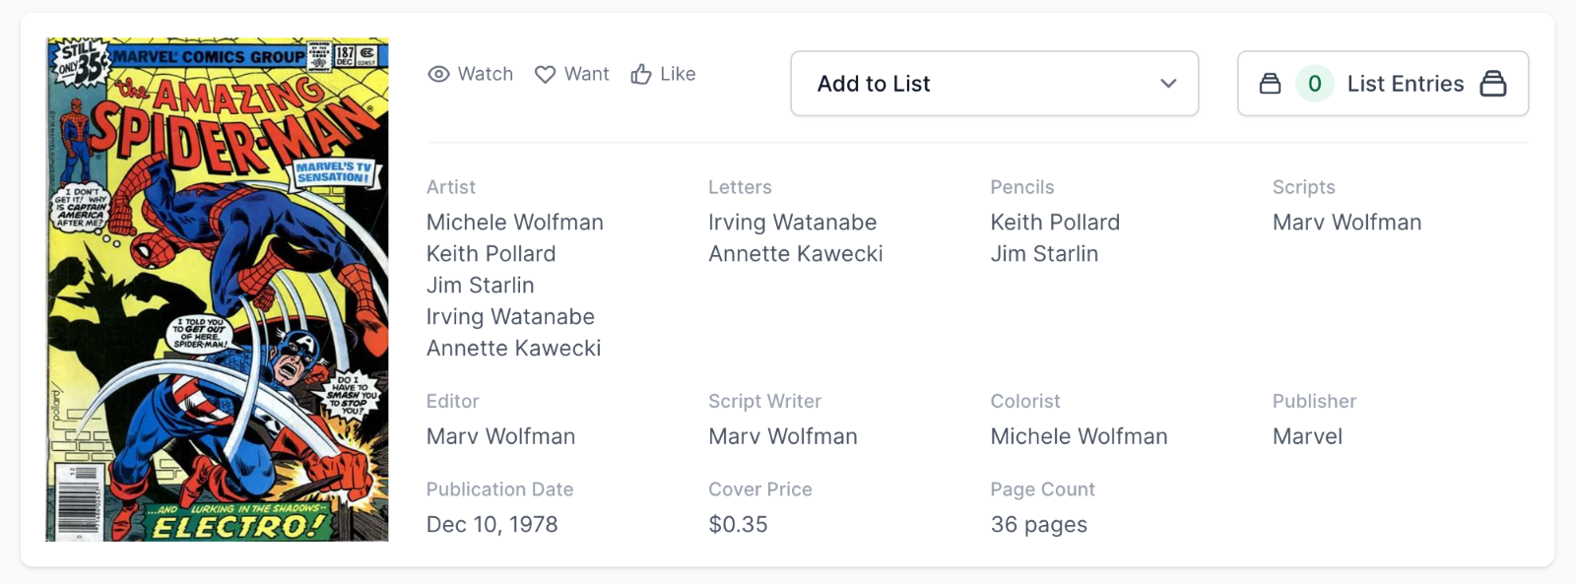Viewport: 1576px width, 584px height.
Task: Click the green zero count badge
Action: coord(1314,84)
